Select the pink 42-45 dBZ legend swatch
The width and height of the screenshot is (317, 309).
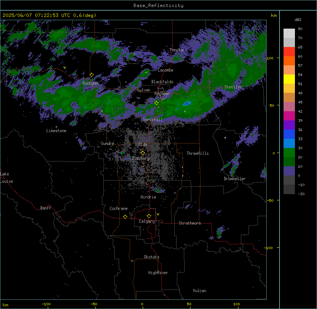pos(289,107)
